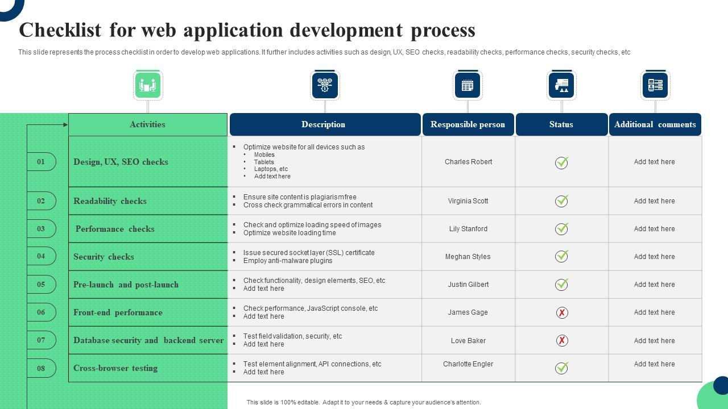Click the 01 step number badge
This screenshot has width=728, height=409.
tap(42, 161)
